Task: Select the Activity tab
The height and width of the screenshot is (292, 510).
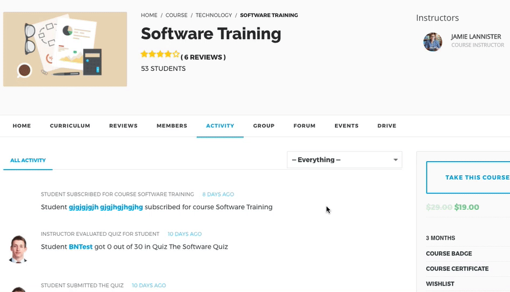Action: (220, 126)
